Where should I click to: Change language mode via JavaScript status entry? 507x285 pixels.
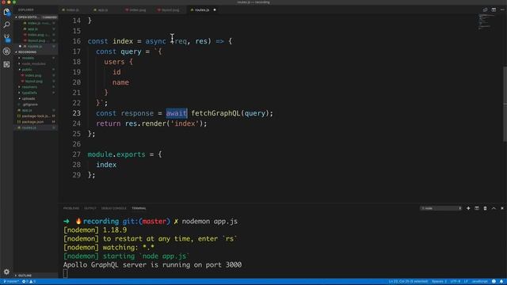[x=479, y=282]
